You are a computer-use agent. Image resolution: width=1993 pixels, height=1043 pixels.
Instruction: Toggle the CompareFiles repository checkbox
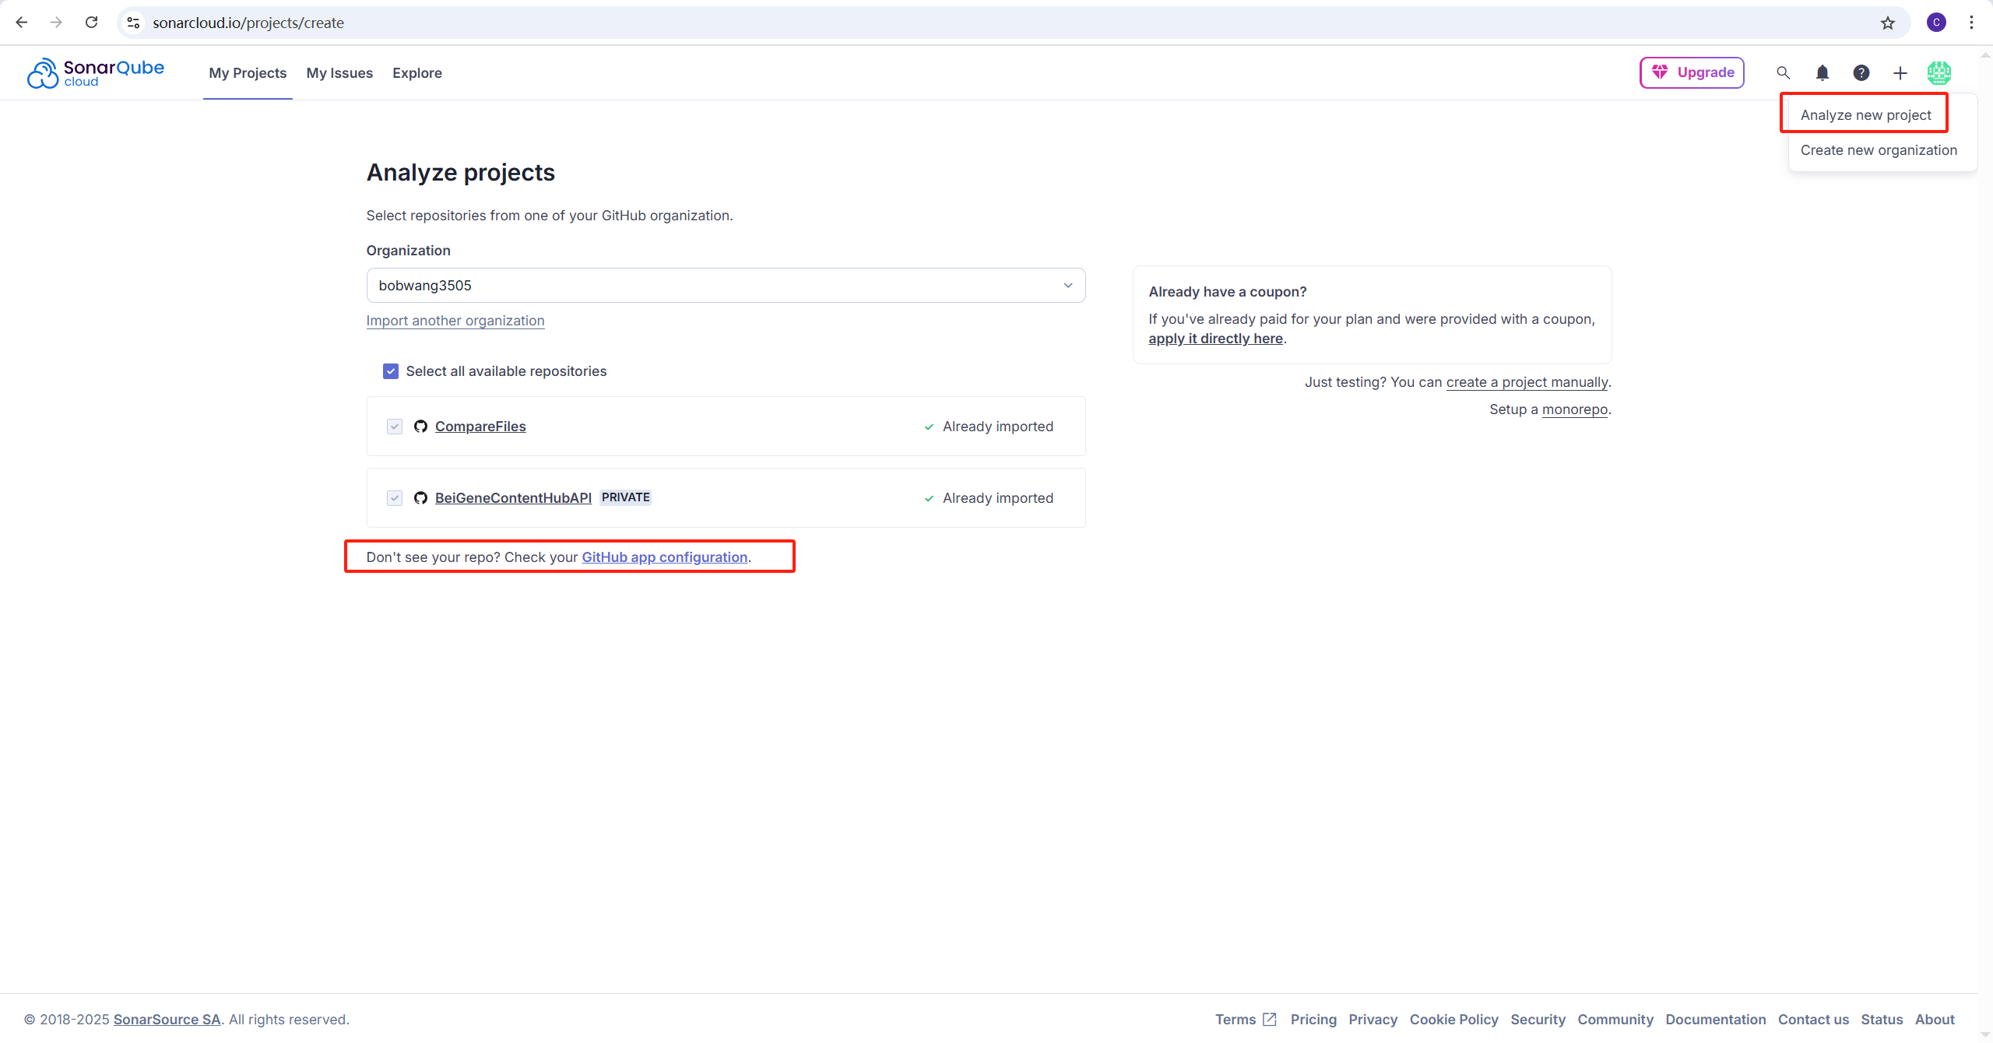pyautogui.click(x=395, y=427)
